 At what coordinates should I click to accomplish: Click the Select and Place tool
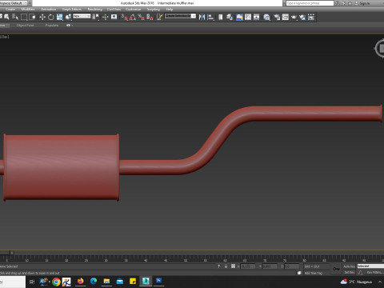tap(68, 17)
